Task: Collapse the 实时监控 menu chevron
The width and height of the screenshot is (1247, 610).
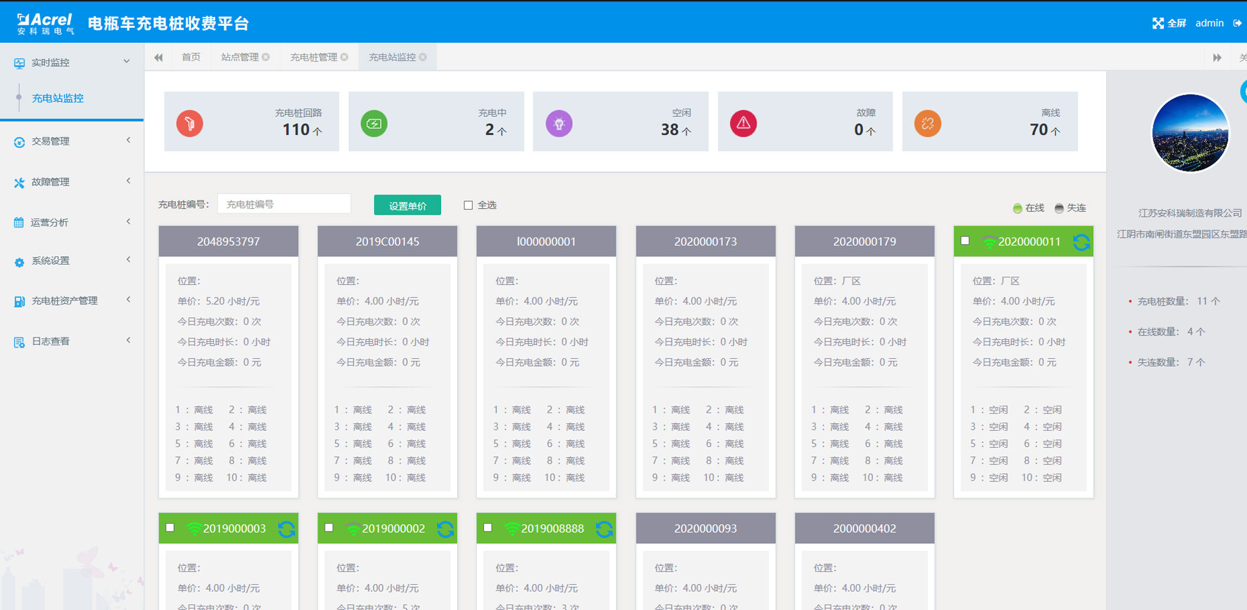Action: click(x=127, y=62)
